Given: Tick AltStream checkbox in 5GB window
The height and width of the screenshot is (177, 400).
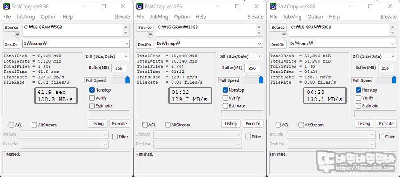Looking at the screenshot, I should [x=34, y=125].
